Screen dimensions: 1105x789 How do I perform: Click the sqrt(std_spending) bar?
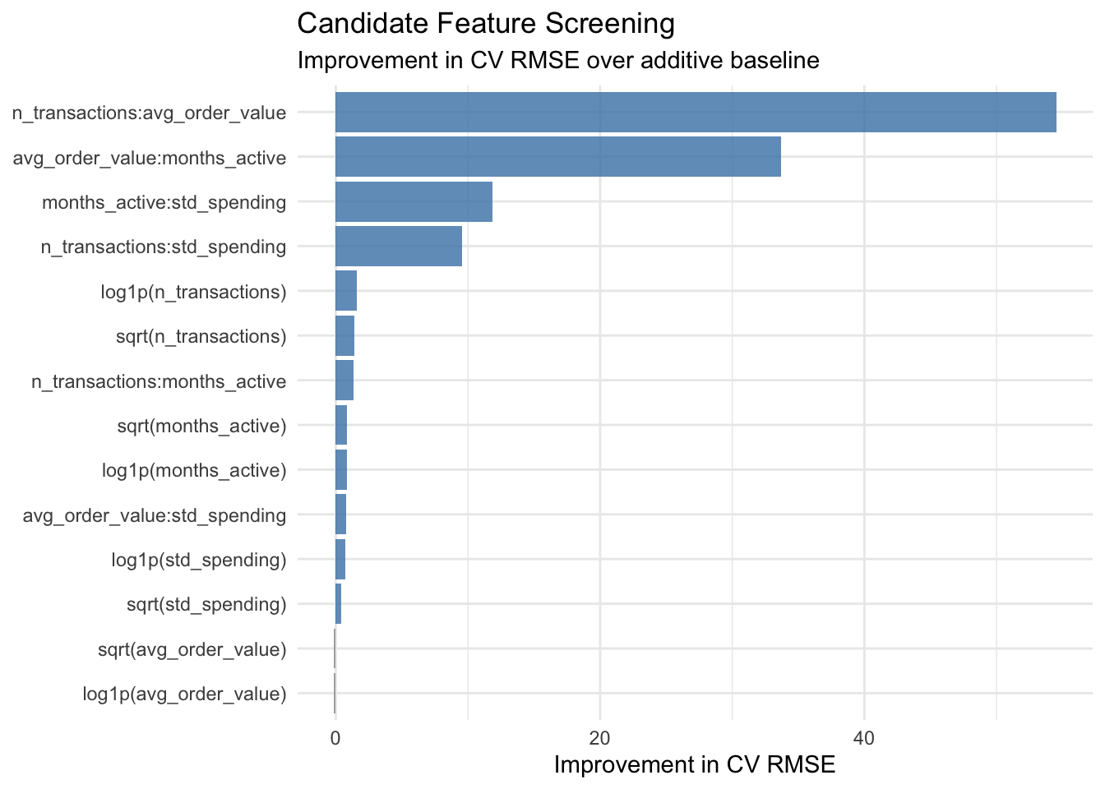(x=338, y=604)
